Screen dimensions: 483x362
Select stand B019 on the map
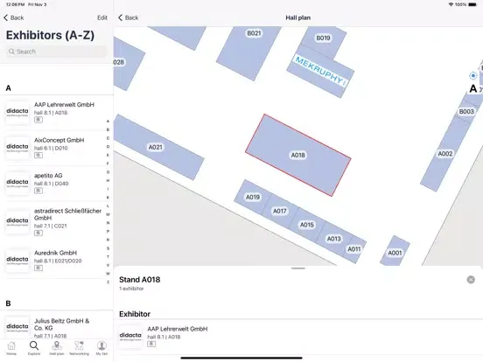click(x=323, y=38)
